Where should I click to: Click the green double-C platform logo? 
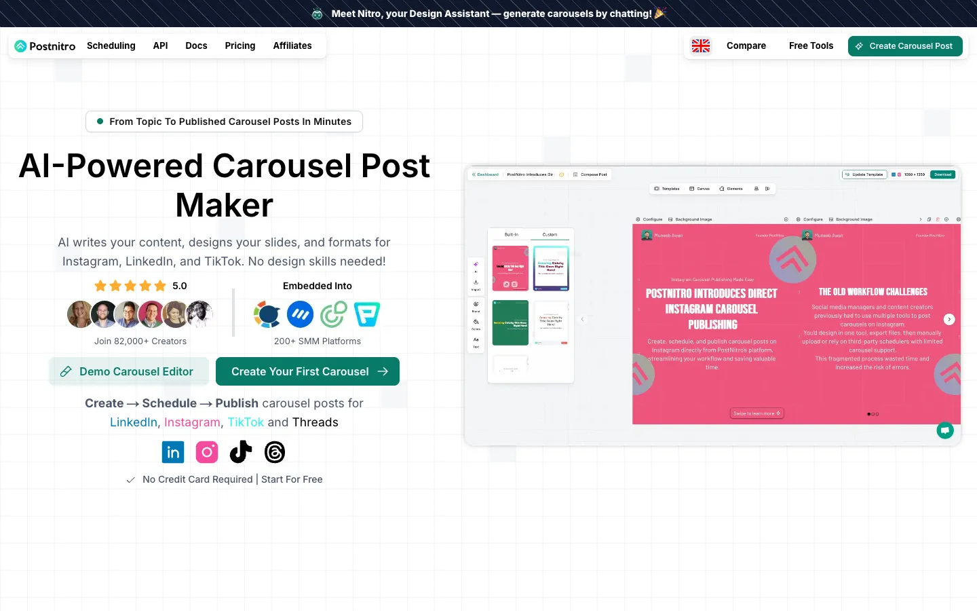[x=334, y=314]
